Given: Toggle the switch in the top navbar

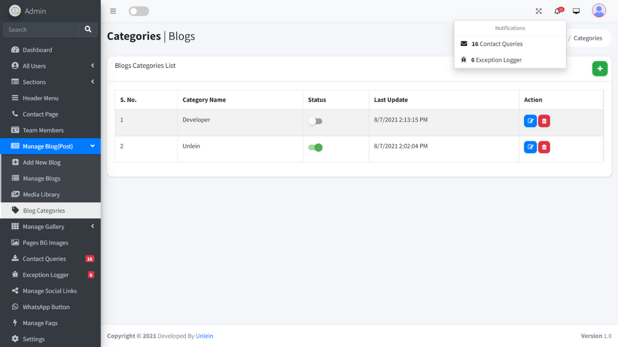Looking at the screenshot, I should (139, 11).
